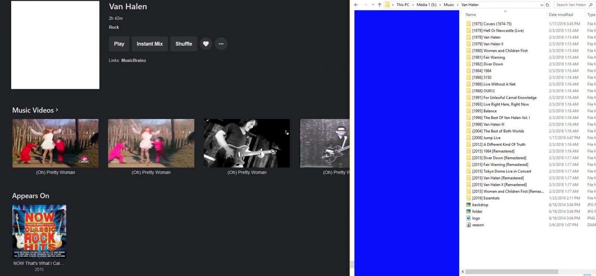
Task: Click the NOW That's What I Cal... album title
Action: pyautogui.click(x=39, y=263)
